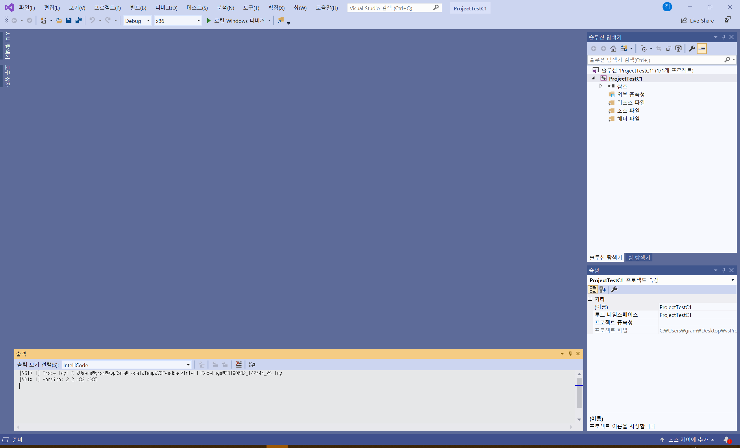This screenshot has width=740, height=448.
Task: Click the Home icon in Solution Explorer
Action: coord(613,49)
